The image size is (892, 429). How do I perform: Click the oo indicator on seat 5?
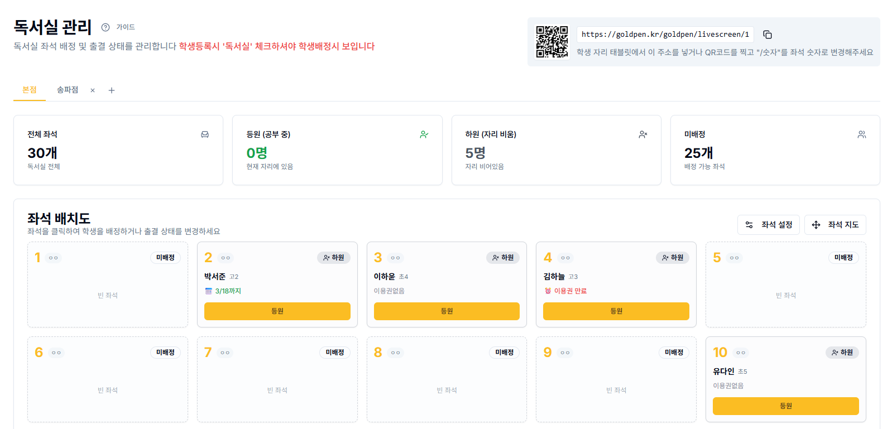pyautogui.click(x=734, y=258)
